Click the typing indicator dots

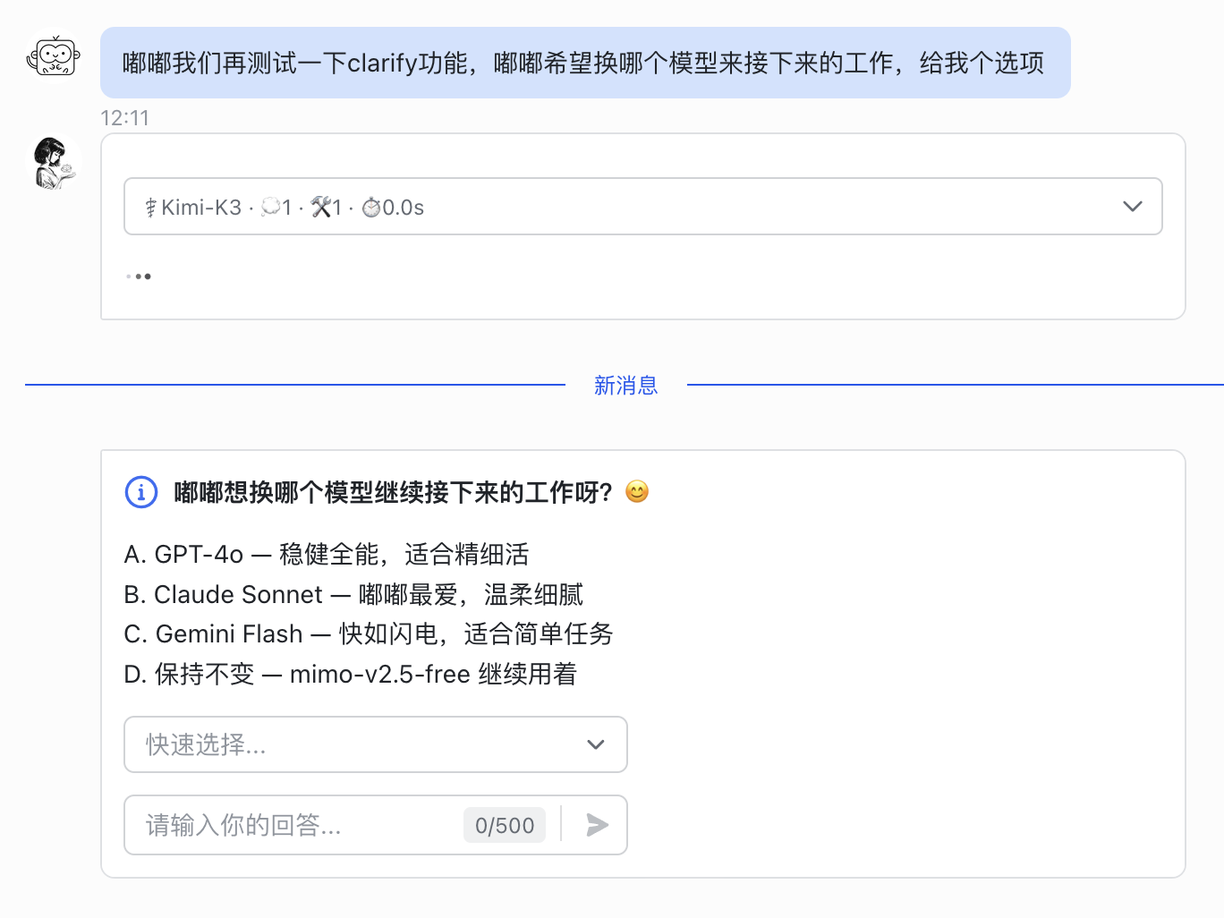coord(139,276)
